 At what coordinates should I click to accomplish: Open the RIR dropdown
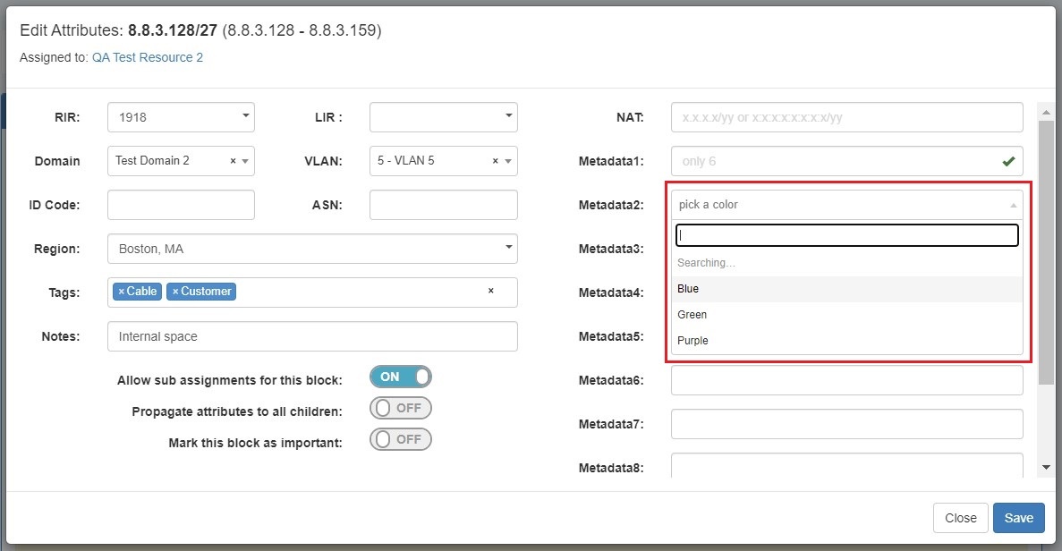(x=181, y=117)
